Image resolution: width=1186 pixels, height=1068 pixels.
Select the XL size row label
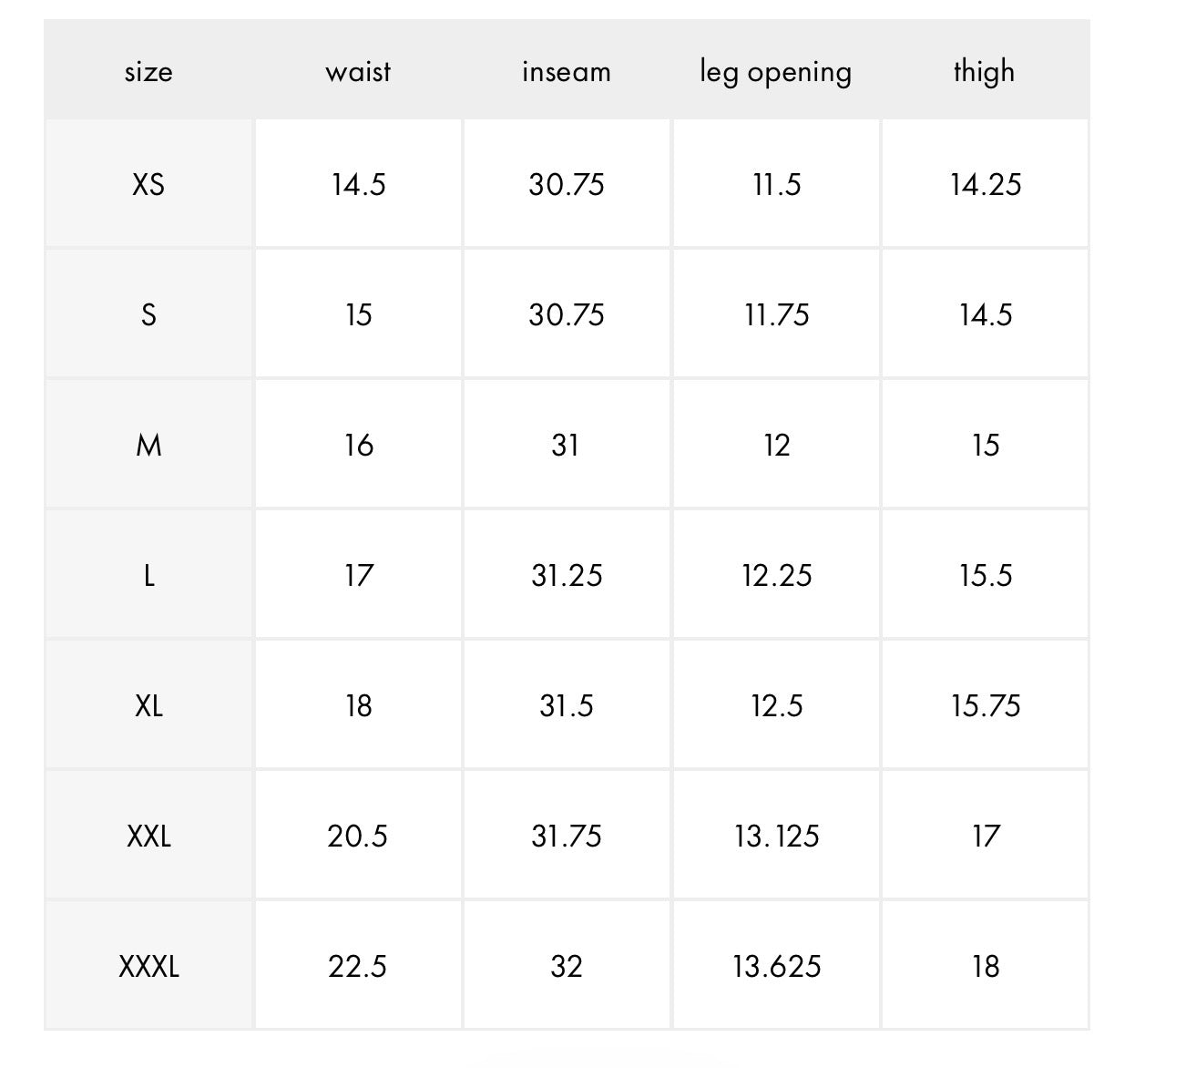tap(148, 706)
